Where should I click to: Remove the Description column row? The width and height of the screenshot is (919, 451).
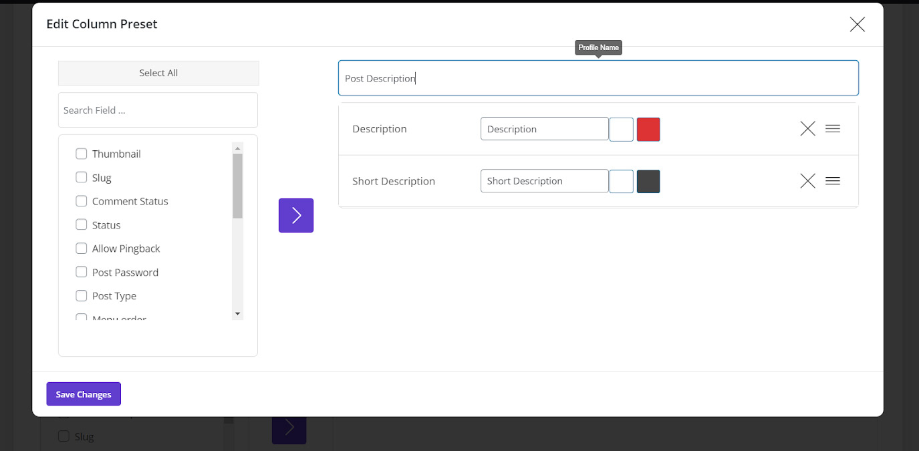coord(807,129)
